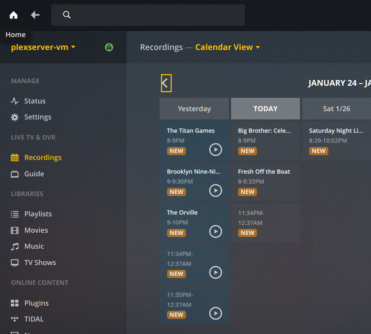Go to previous week with left chevron
This screenshot has height=334, width=371.
pos(166,83)
